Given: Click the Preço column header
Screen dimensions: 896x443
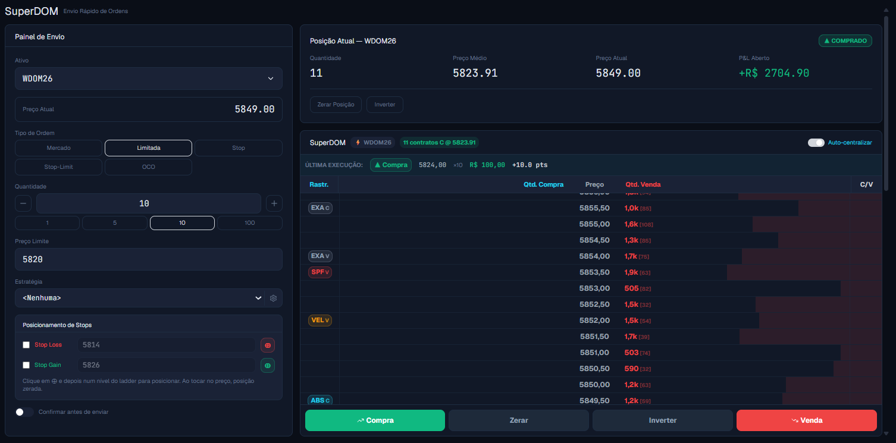Looking at the screenshot, I should (594, 184).
